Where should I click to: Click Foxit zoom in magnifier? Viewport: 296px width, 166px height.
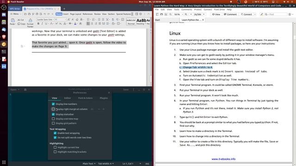click(186, 14)
